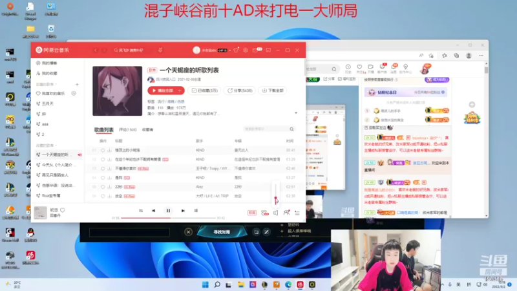The height and width of the screenshot is (291, 517).
Task: Change the playback order mode icon
Action: 141,211
